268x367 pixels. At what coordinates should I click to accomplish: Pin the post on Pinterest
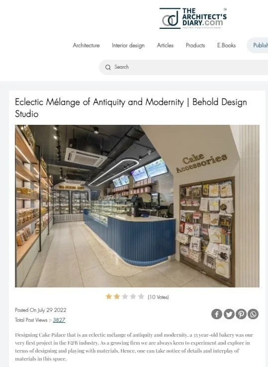(x=241, y=314)
